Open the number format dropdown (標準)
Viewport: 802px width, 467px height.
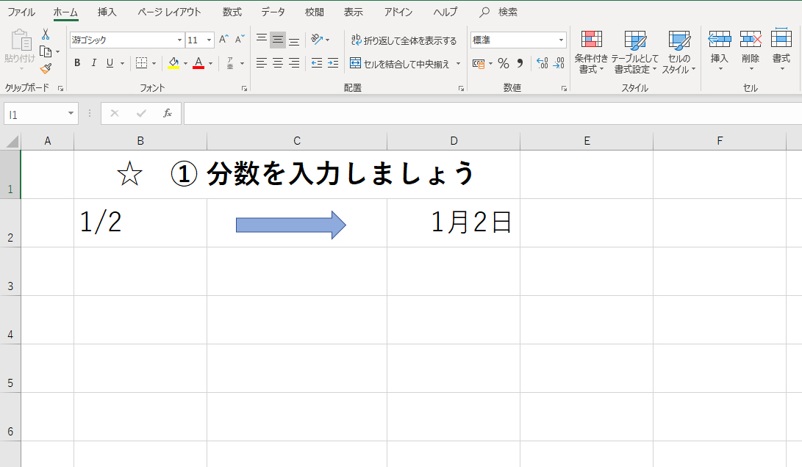562,40
